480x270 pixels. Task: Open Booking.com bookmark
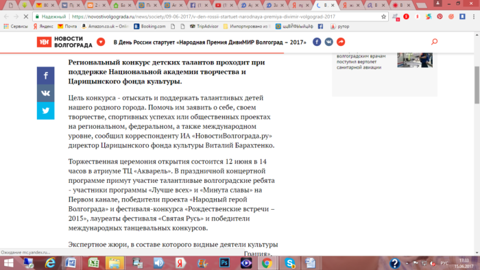pos(149,27)
